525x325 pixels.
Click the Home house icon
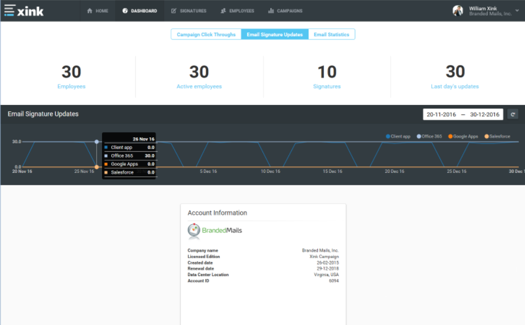90,11
